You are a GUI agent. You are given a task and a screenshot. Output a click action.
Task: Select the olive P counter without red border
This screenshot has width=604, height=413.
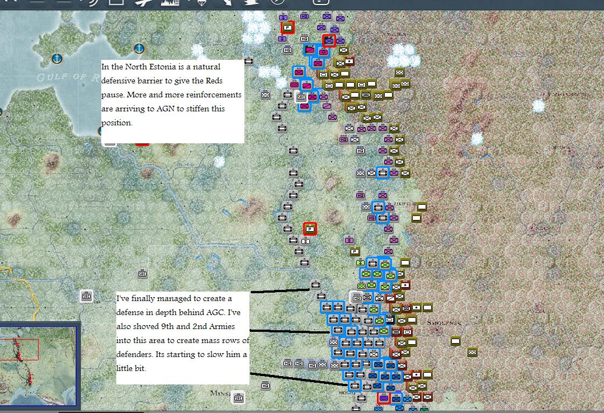(355, 251)
